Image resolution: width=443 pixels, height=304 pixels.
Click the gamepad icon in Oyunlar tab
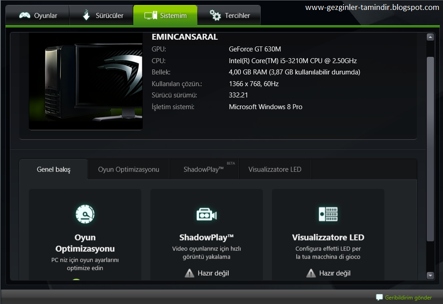point(25,15)
